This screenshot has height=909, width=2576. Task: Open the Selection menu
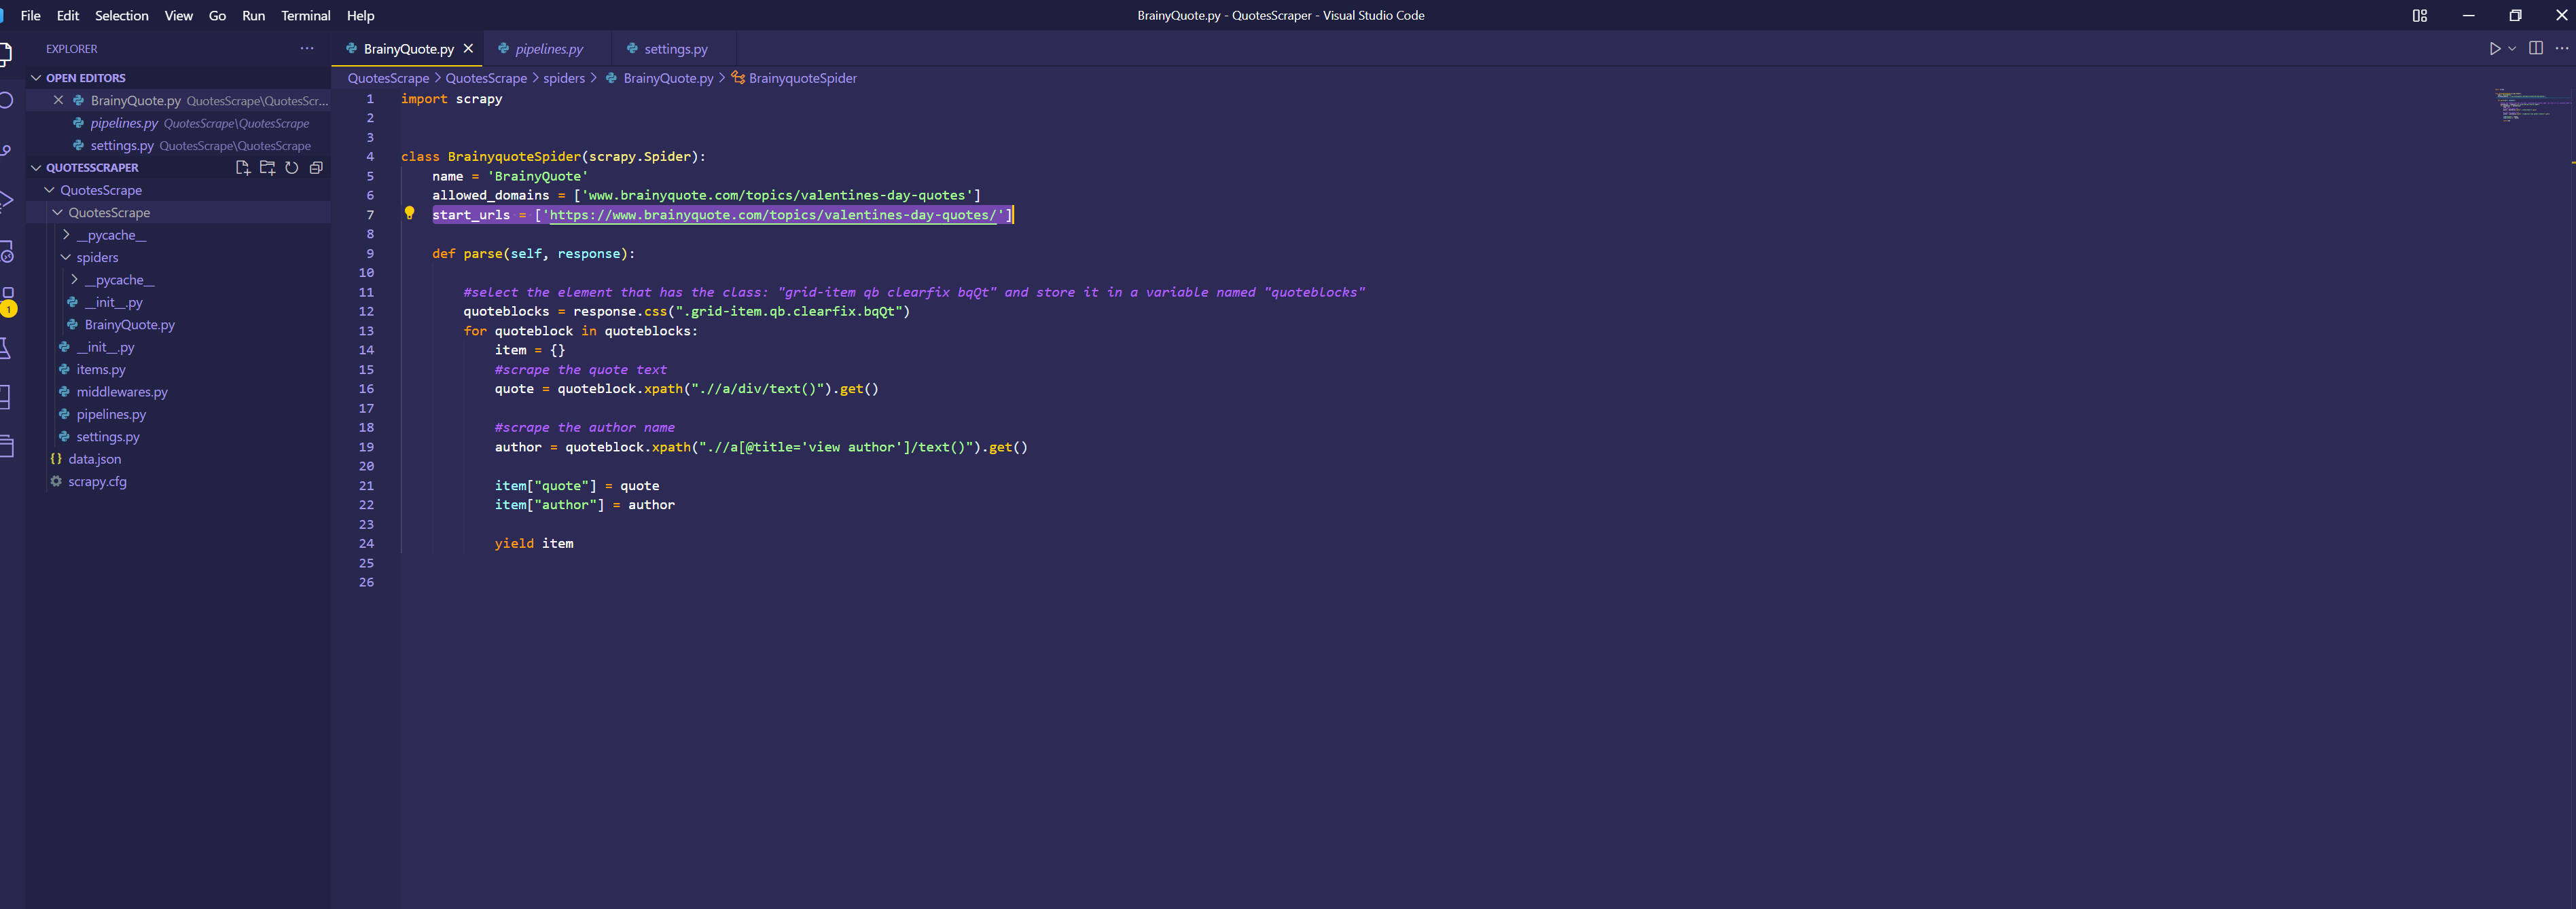[121, 15]
